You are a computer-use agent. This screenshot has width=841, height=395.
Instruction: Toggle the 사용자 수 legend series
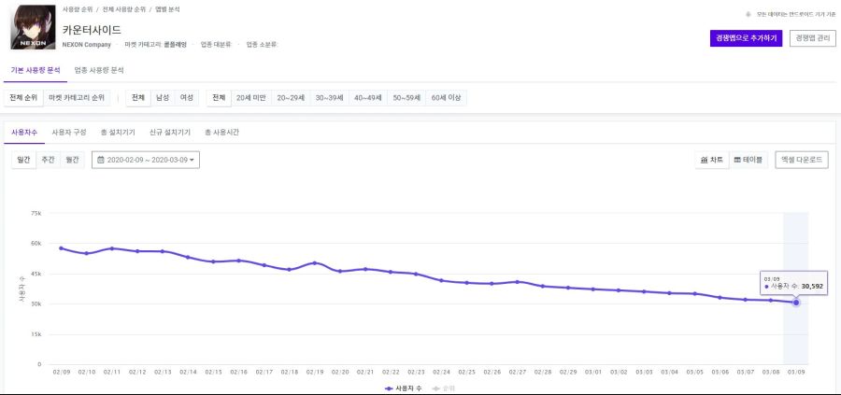(403, 388)
